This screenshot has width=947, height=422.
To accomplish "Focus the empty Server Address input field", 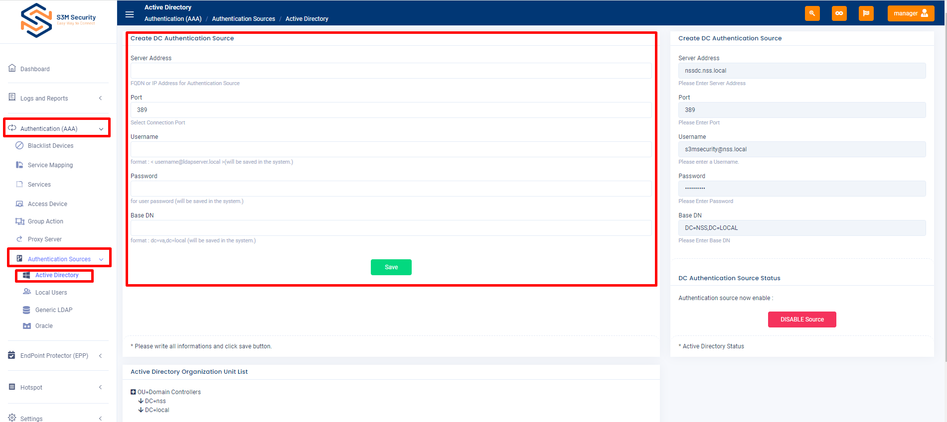I will (391, 71).
